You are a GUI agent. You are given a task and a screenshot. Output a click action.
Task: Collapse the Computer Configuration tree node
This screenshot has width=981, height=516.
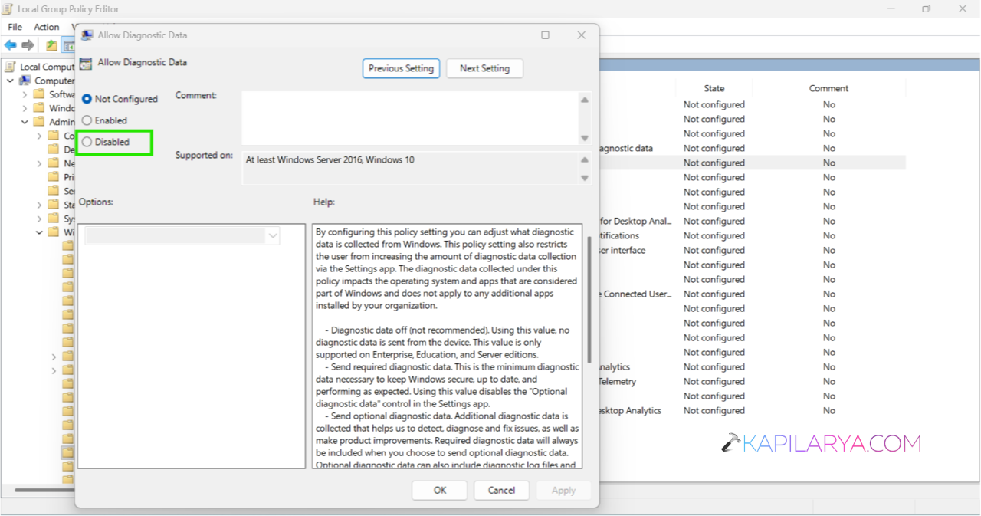coord(10,81)
